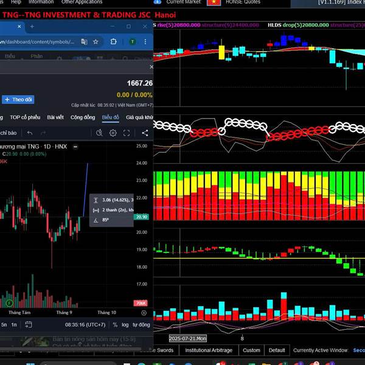365x365 pixels.
Task: Toggle the % percent scale
Action: click(115, 324)
